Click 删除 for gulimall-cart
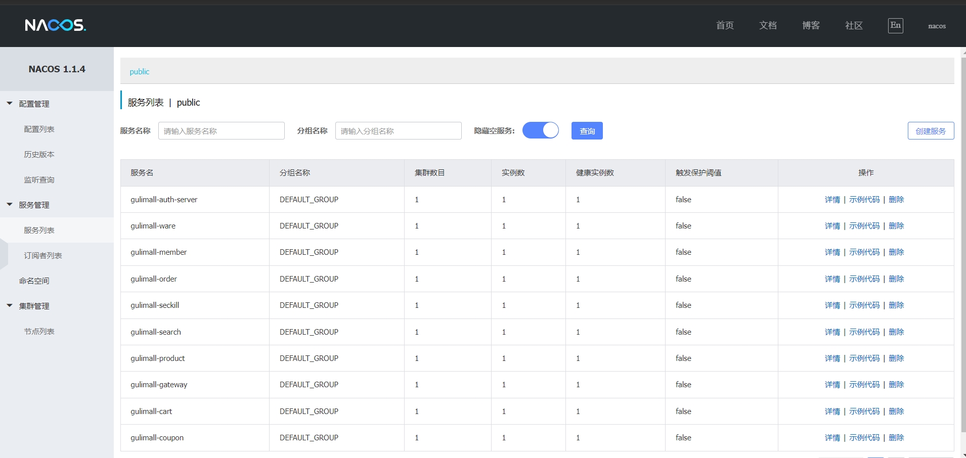The image size is (966, 458). [x=896, y=411]
